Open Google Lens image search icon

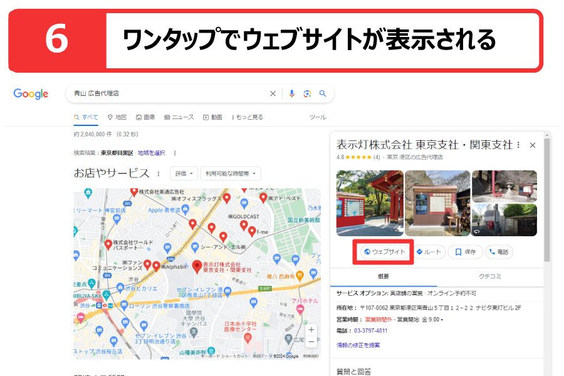(x=307, y=93)
